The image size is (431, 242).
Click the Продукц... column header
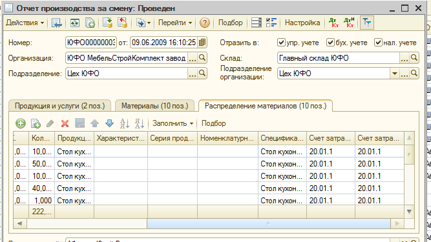point(74,138)
